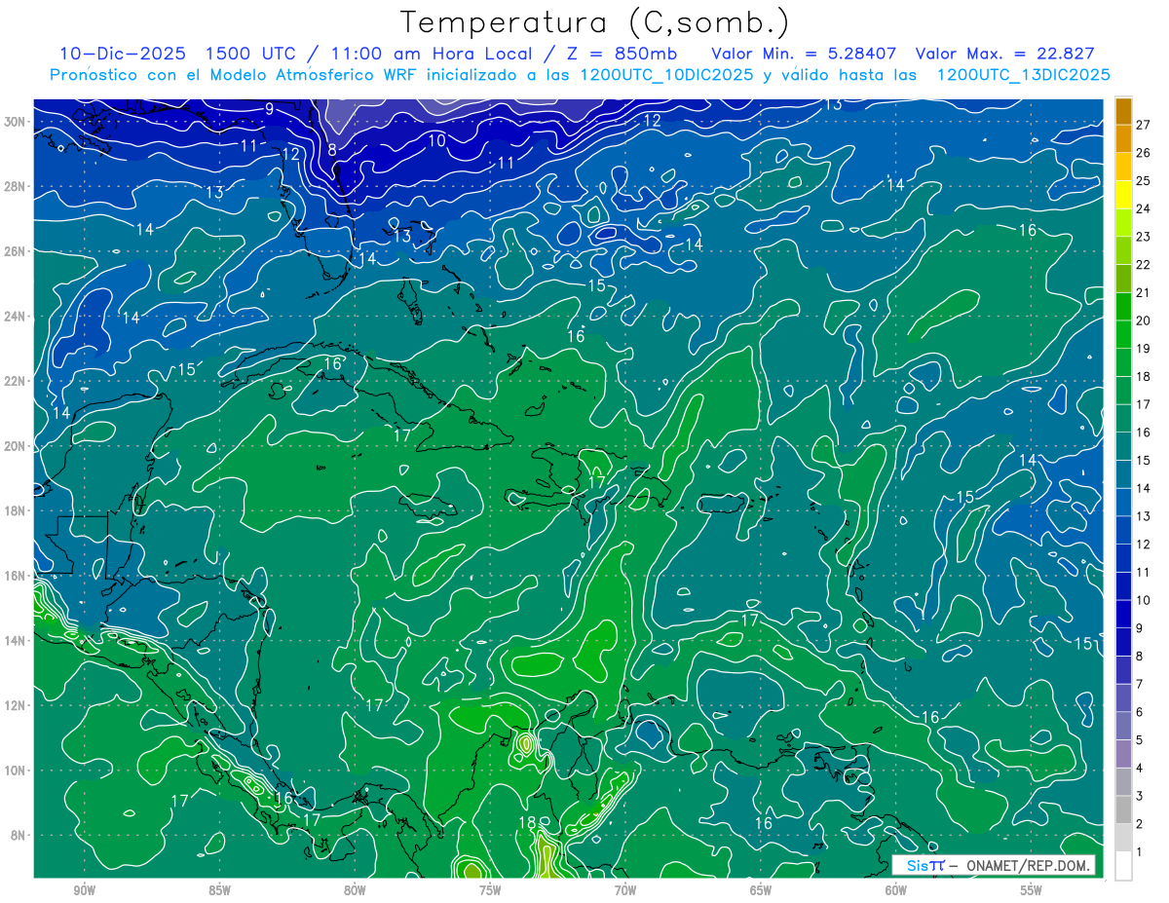Click the "85W" longitude axis label
Screen dimensions: 1169x903
pyautogui.click(x=220, y=890)
